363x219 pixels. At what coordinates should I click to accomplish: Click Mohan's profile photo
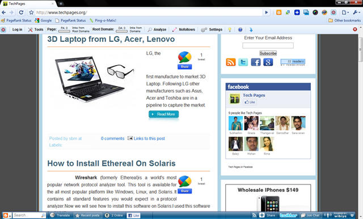point(251,144)
